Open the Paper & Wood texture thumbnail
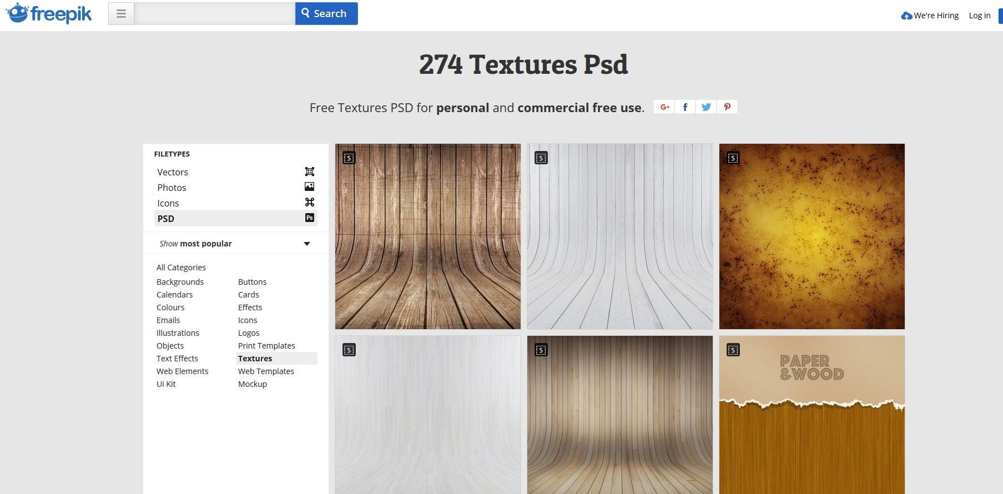Viewport: 1003px width, 494px height. [812, 415]
